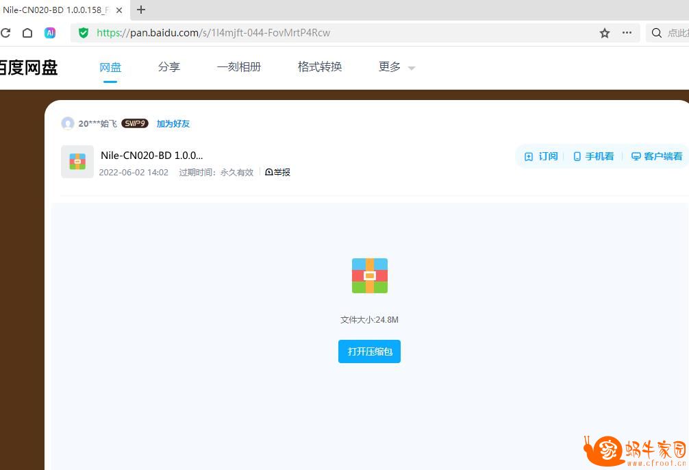Switch to the 分享 tab

coord(168,66)
